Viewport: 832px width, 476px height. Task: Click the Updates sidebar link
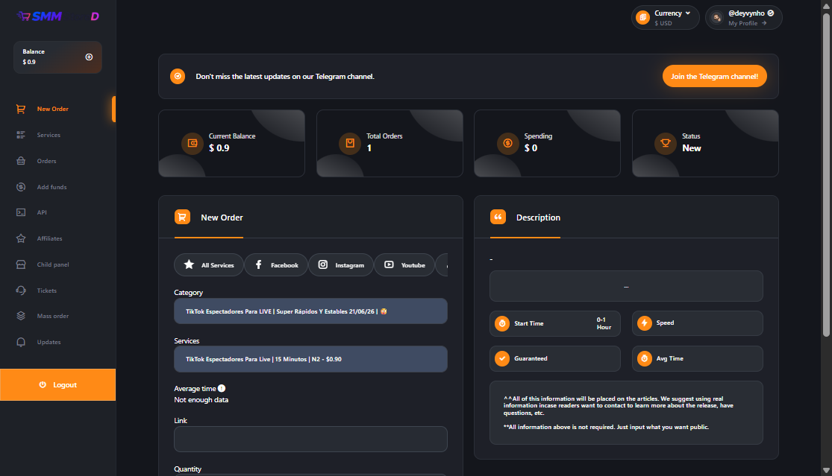(49, 342)
